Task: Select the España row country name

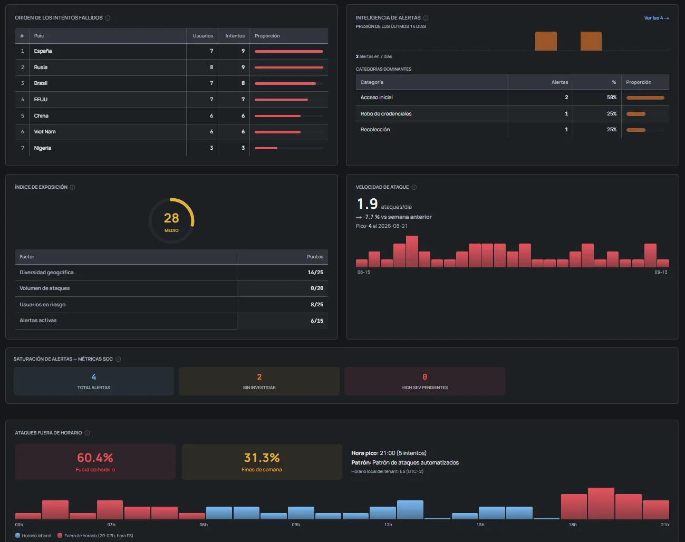Action: [x=43, y=51]
